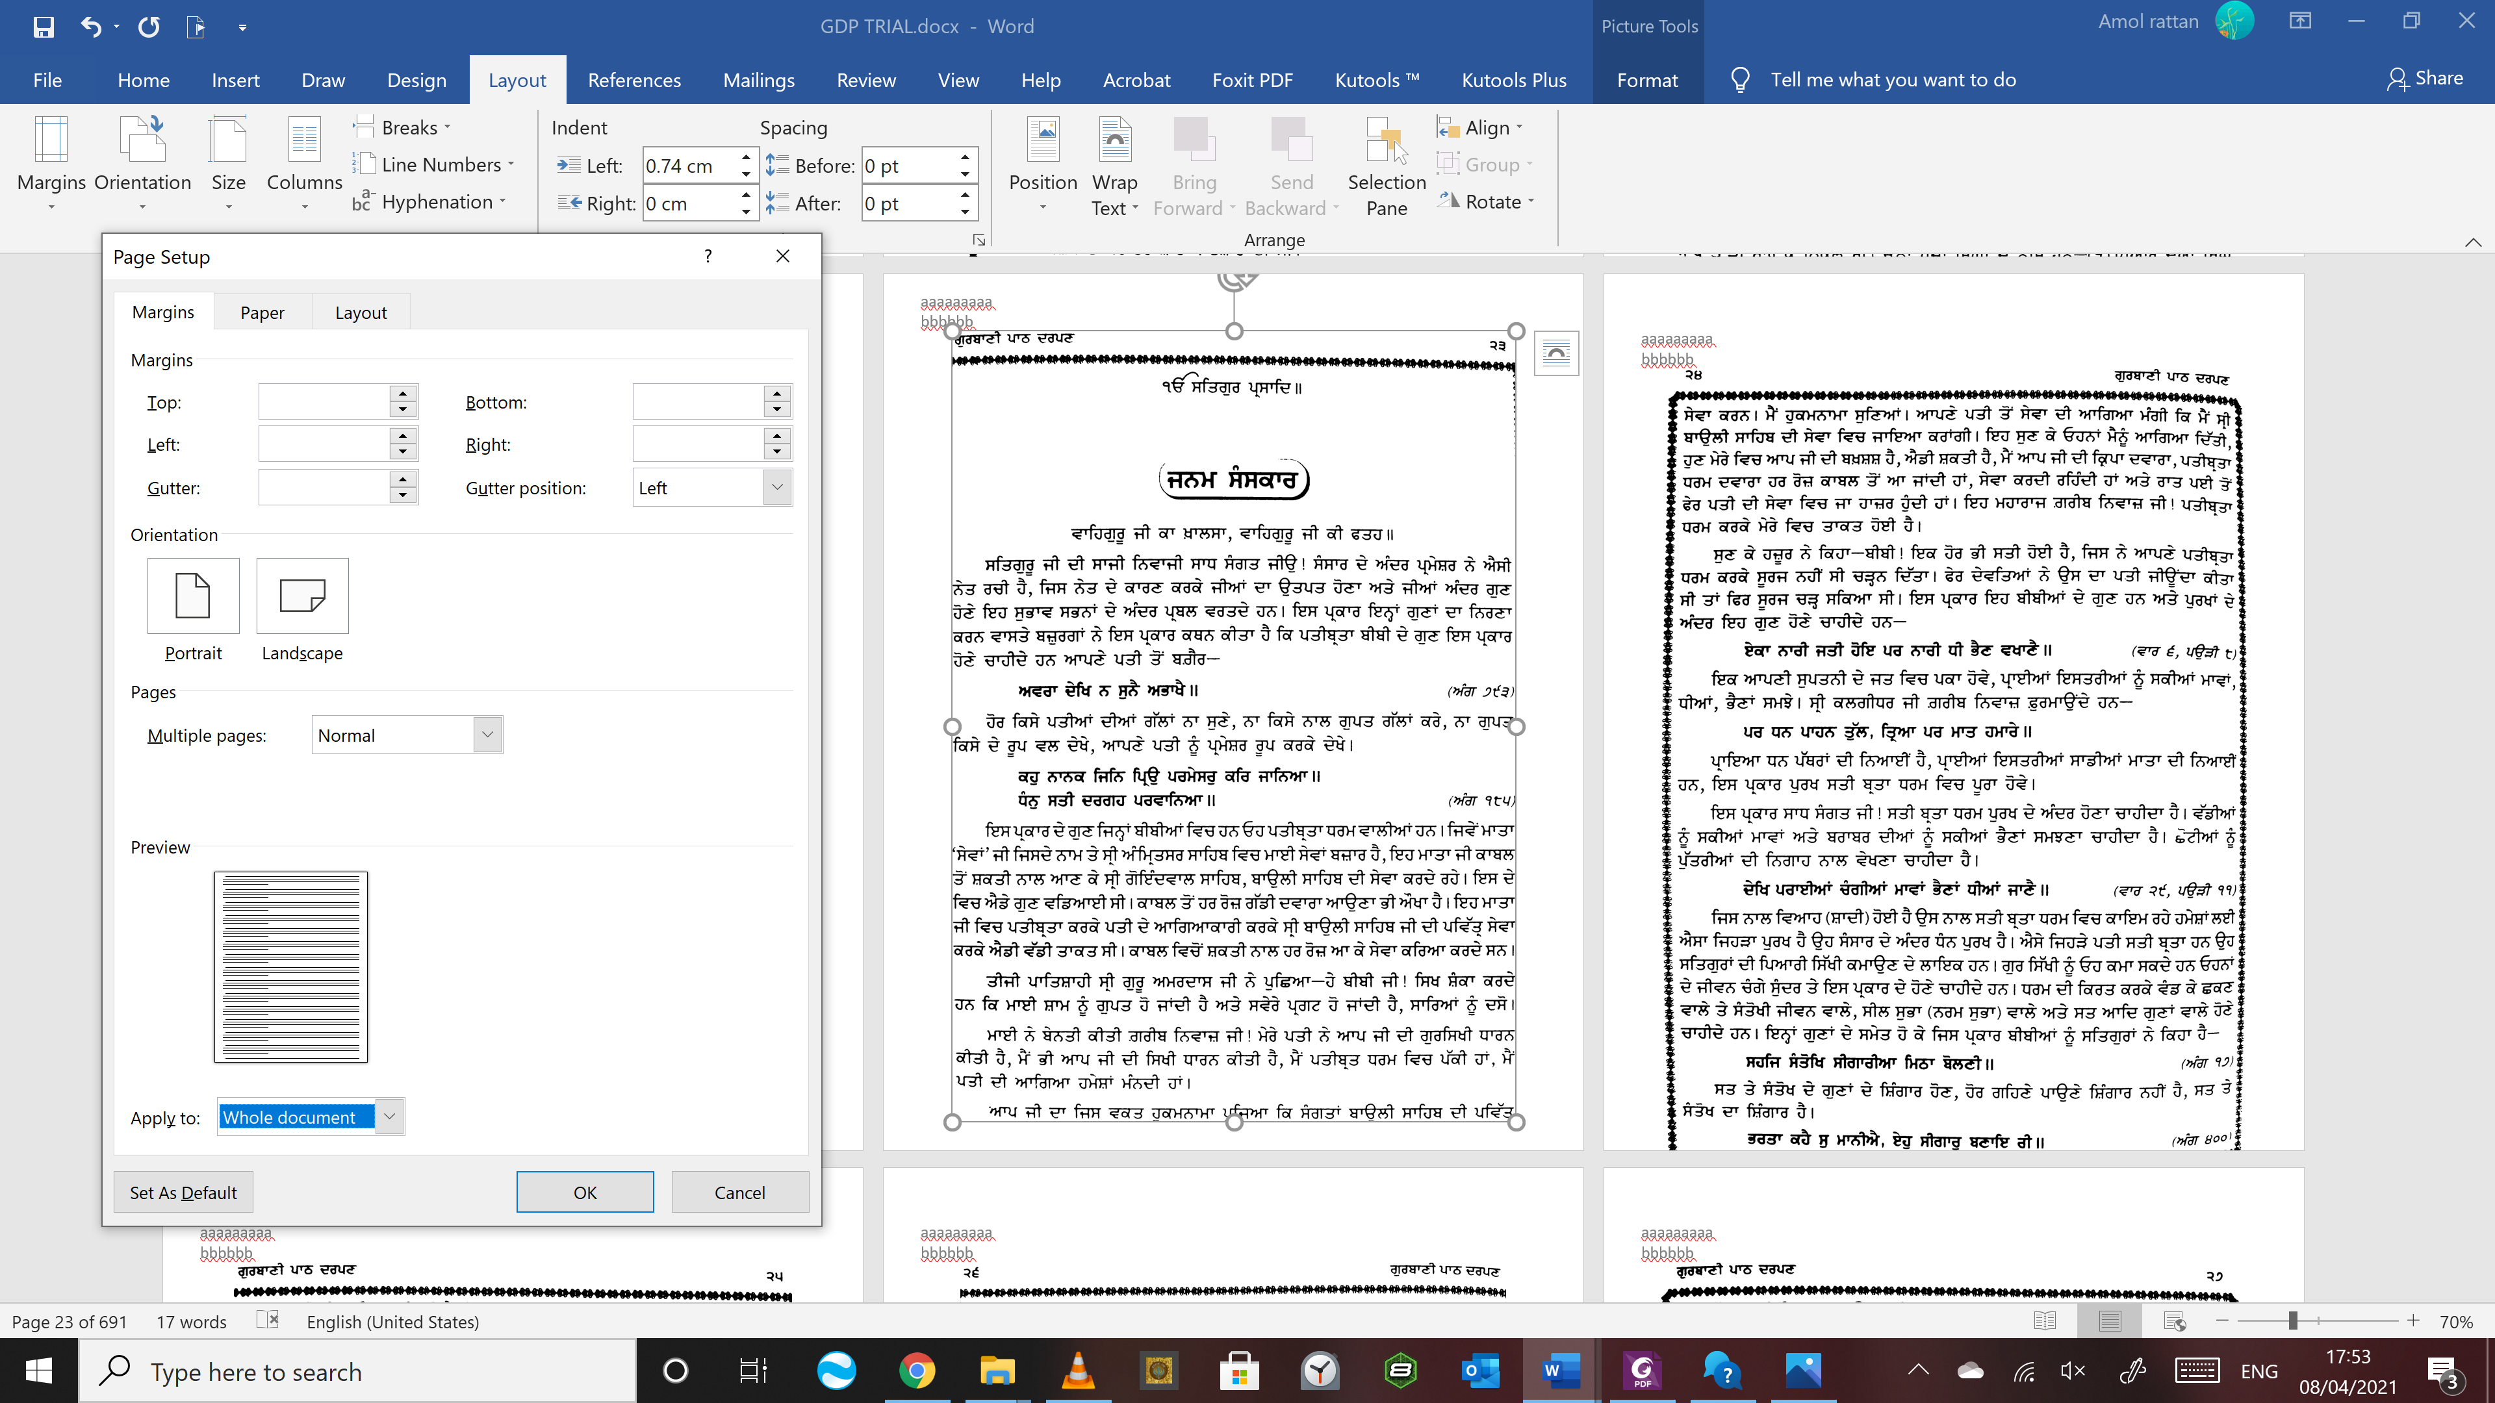The height and width of the screenshot is (1403, 2495).
Task: Click Cancel in Page Setup dialog
Action: point(739,1192)
